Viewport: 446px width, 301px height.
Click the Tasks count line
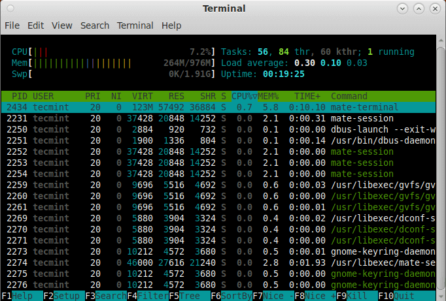[317, 52]
